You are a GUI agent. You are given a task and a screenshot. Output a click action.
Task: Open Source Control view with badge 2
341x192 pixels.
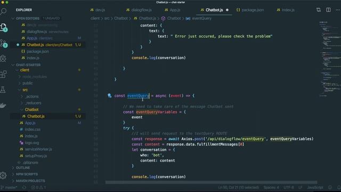point(4,44)
